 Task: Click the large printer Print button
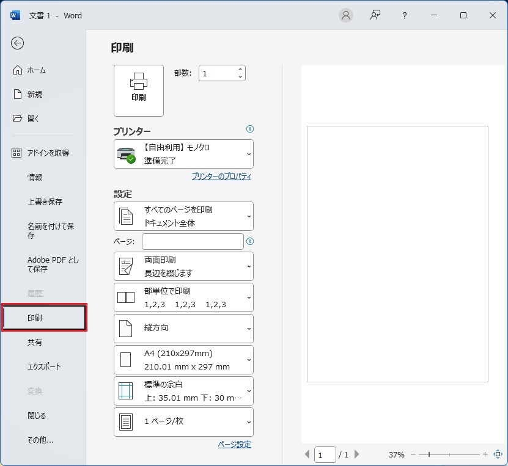139,90
